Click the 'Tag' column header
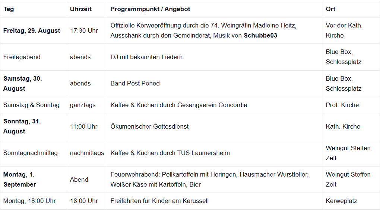This screenshot has height=210, width=380. [x=9, y=9]
